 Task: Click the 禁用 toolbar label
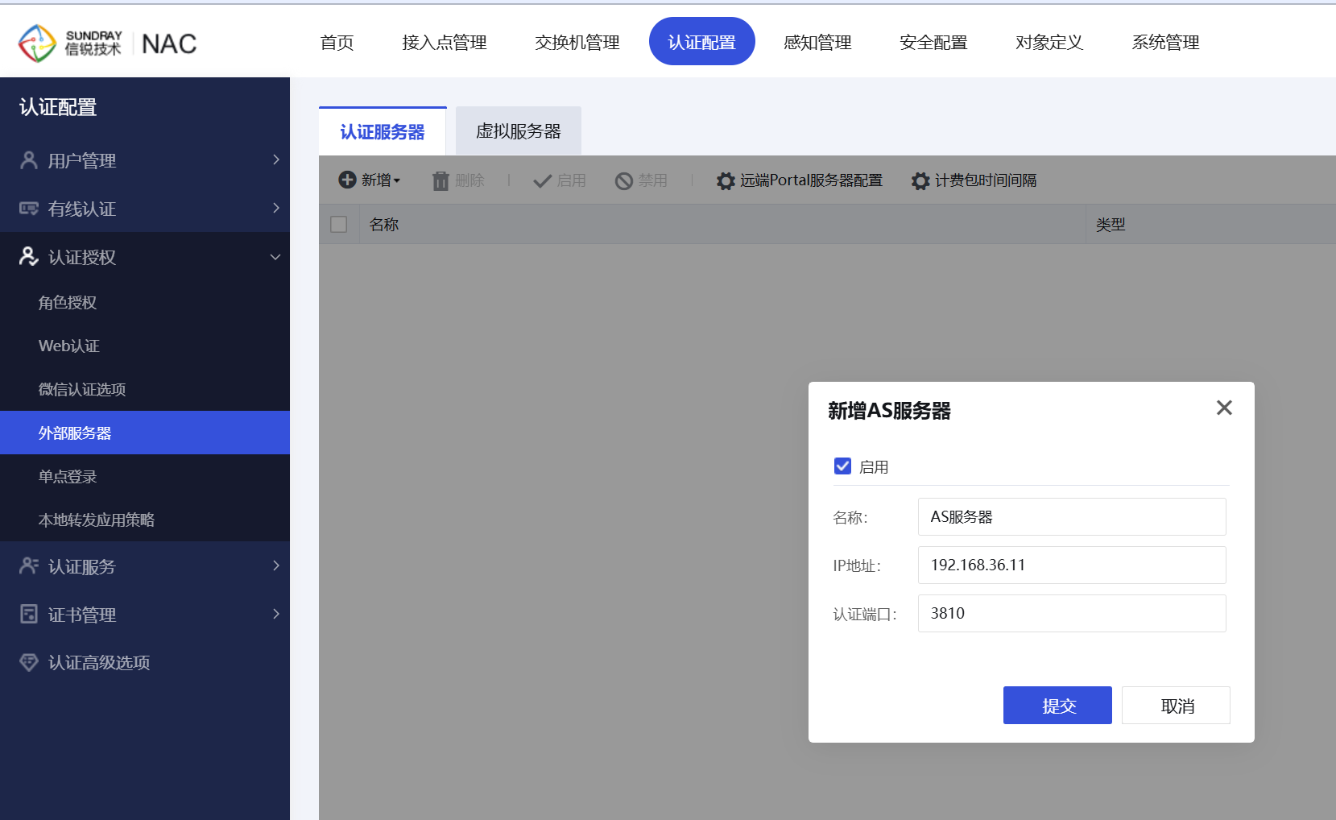click(653, 180)
